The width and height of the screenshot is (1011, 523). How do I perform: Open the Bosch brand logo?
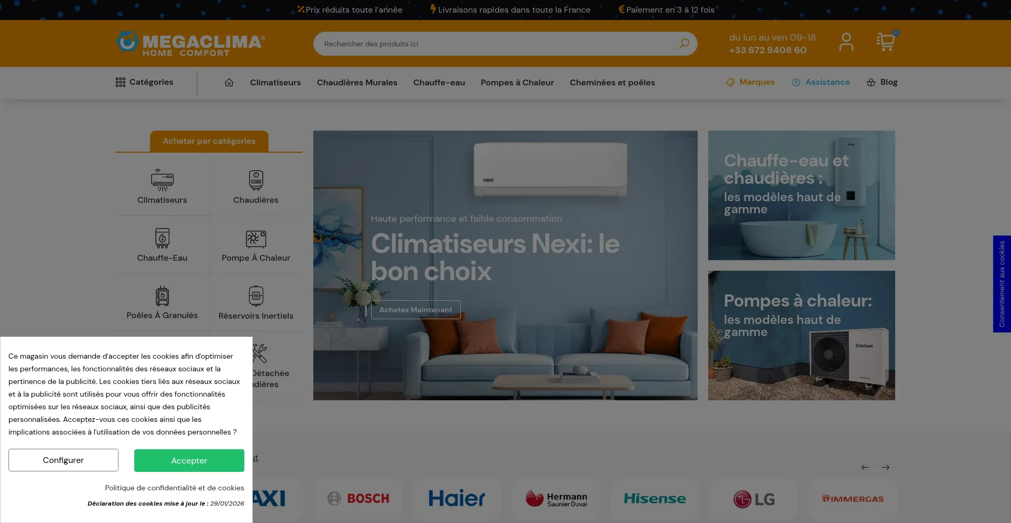click(x=358, y=498)
